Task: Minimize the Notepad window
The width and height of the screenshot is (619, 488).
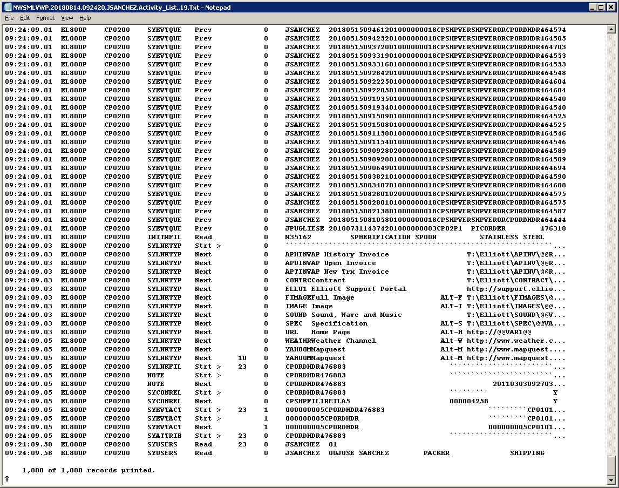Action: point(593,7)
